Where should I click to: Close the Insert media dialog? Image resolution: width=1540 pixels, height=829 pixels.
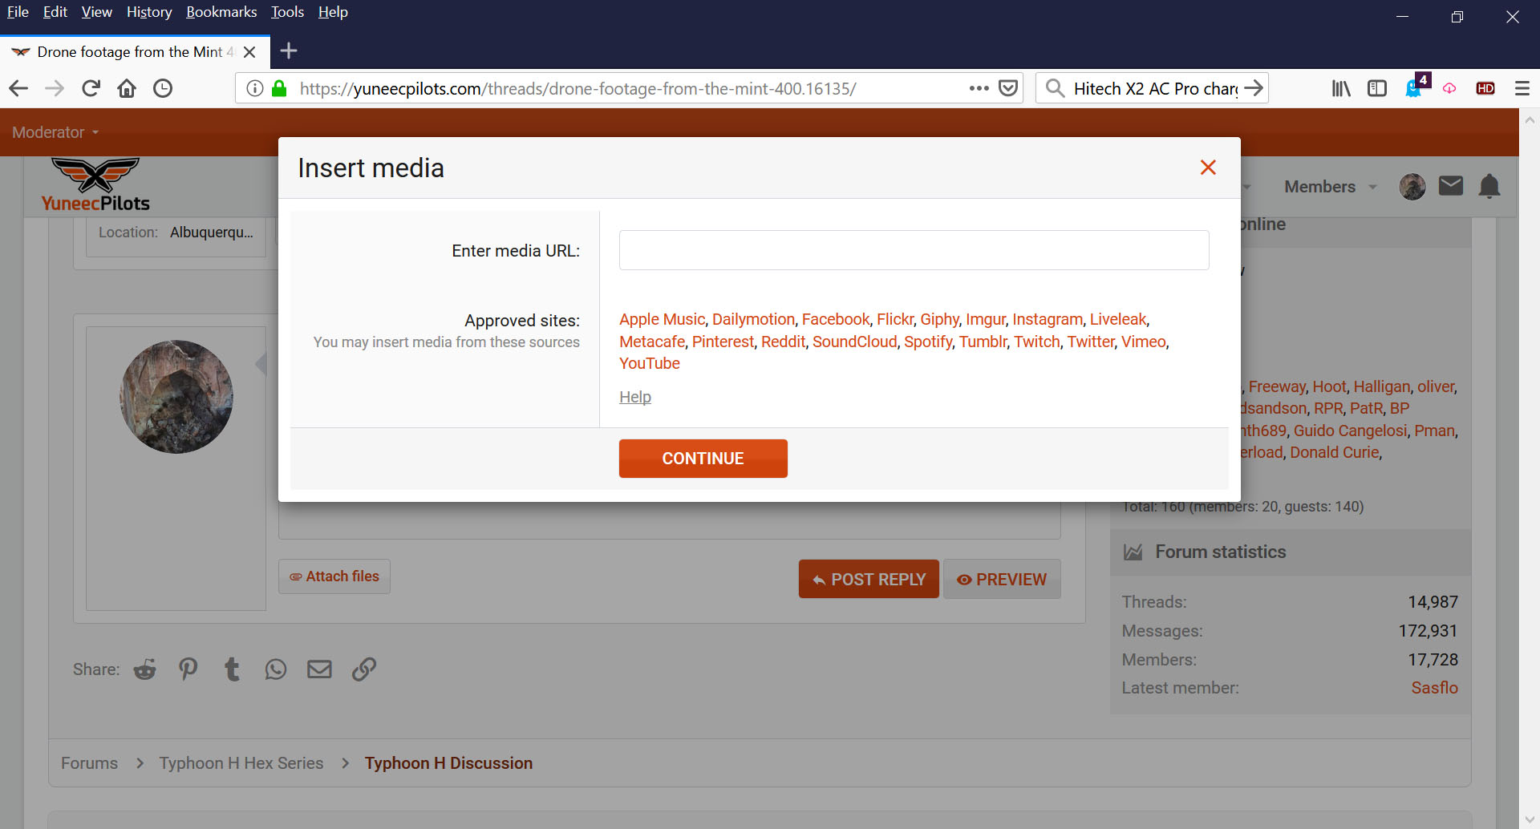[x=1208, y=168]
